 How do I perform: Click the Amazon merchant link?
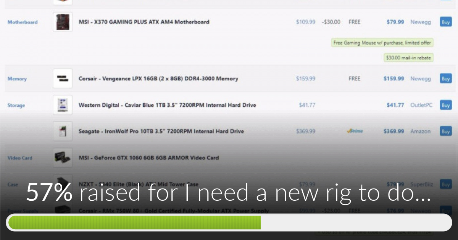(420, 131)
